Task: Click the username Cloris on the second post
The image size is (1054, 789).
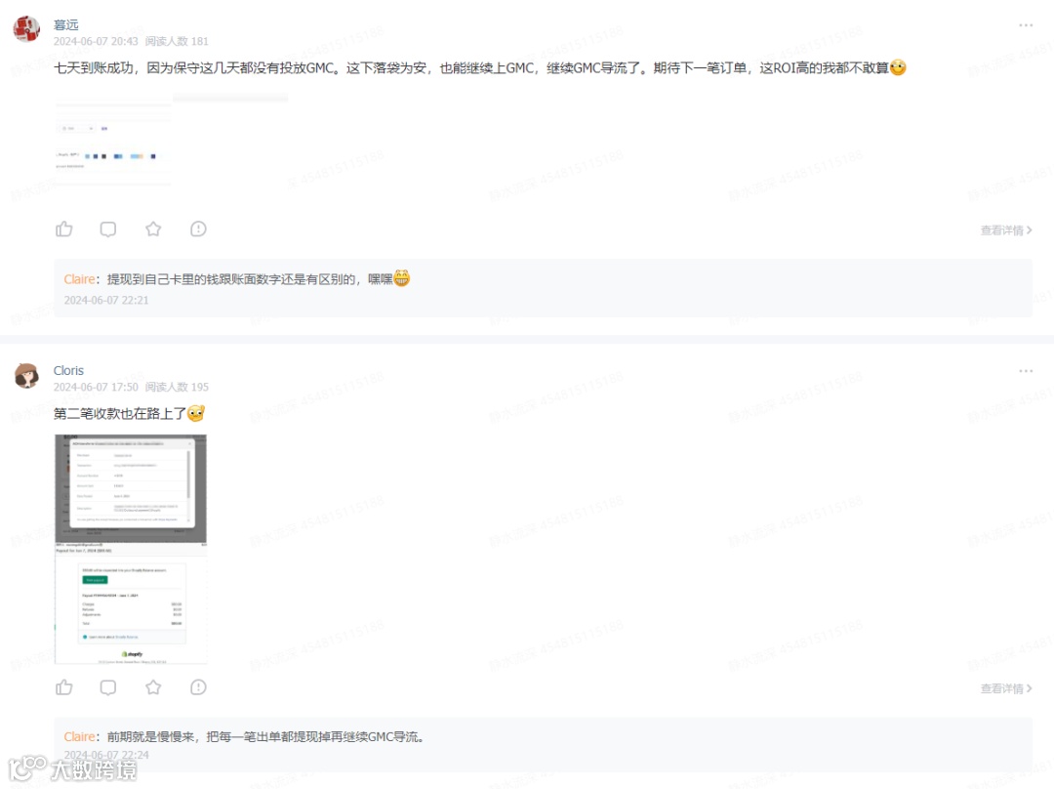Action: (x=68, y=370)
